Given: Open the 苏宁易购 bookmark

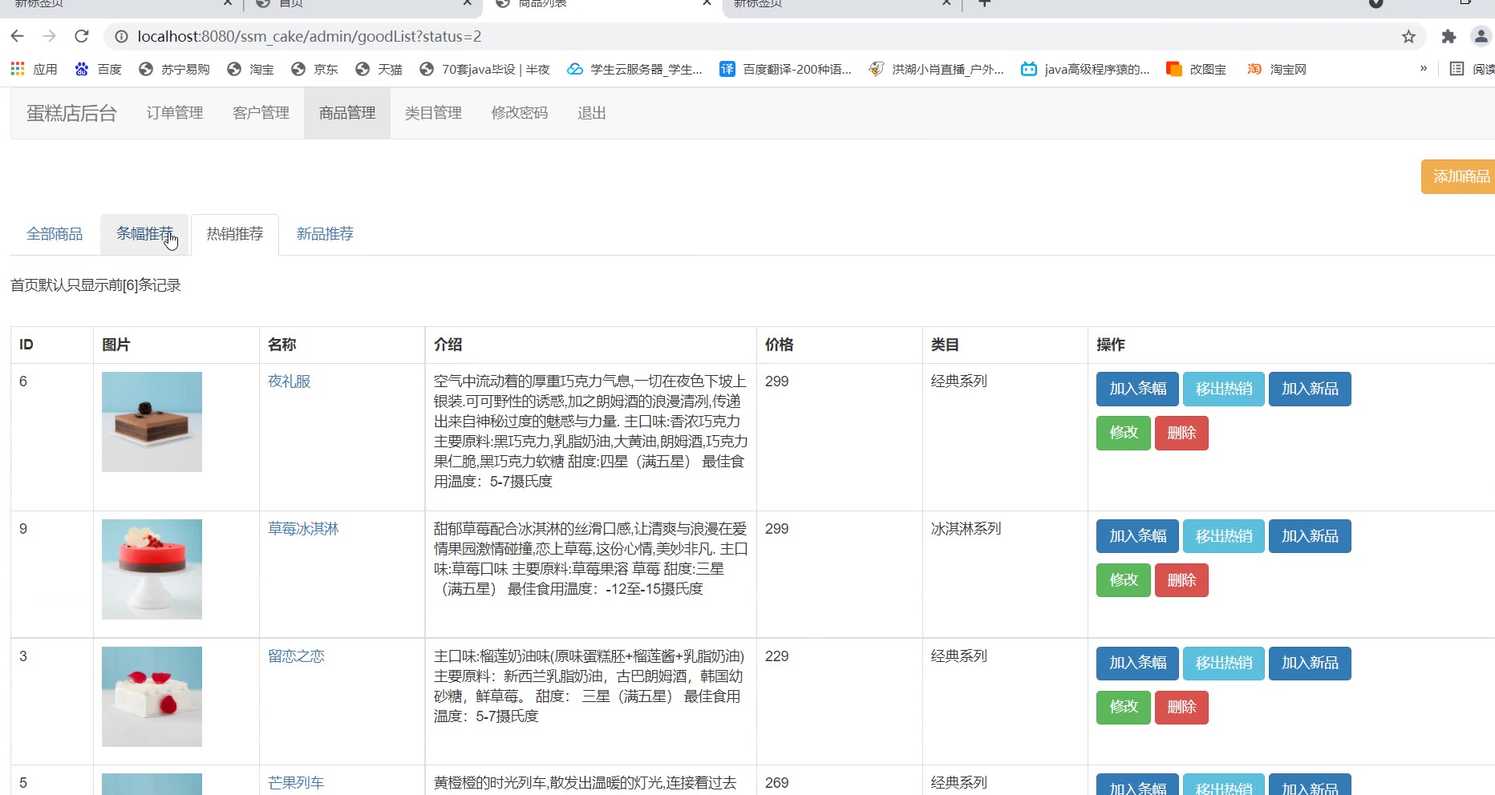Looking at the screenshot, I should point(174,69).
